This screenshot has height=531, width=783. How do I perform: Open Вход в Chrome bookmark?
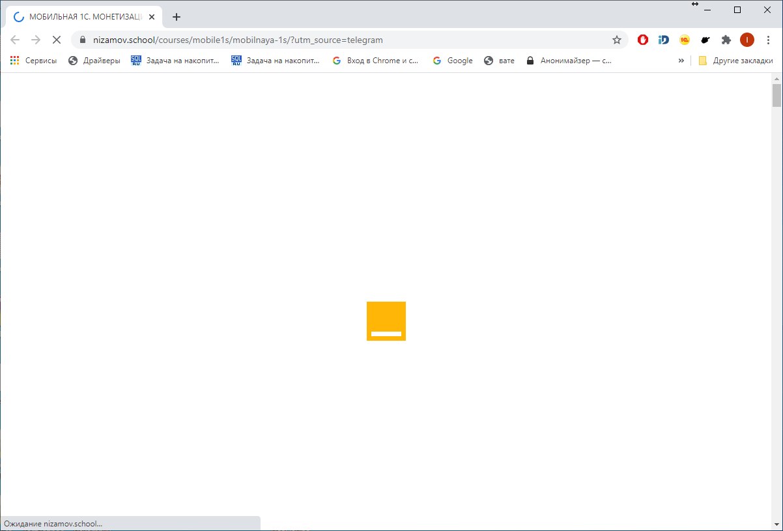pos(375,61)
